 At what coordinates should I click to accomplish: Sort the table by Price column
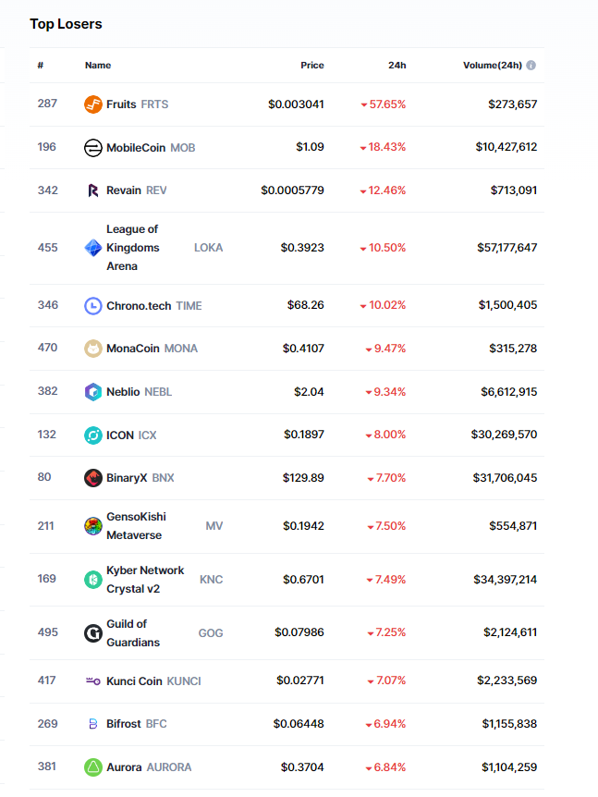click(312, 66)
